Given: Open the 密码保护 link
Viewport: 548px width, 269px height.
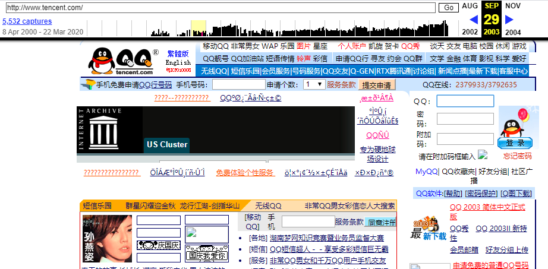Looking at the screenshot, I should (x=482, y=194).
